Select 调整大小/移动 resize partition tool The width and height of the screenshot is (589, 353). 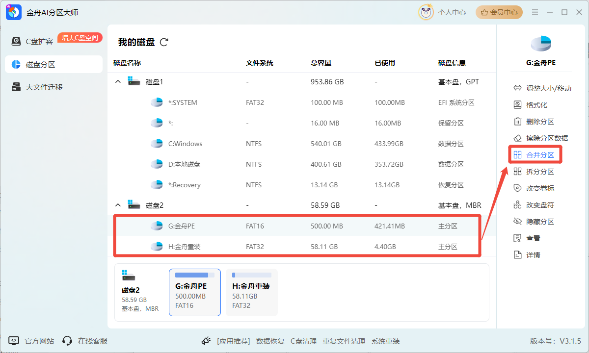(542, 88)
